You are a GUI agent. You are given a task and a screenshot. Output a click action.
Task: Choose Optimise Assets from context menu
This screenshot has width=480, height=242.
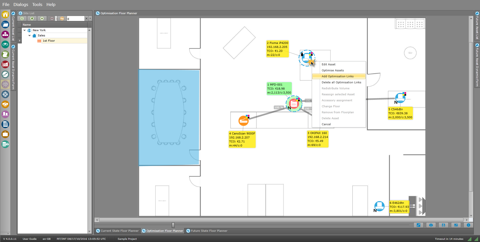click(339, 70)
